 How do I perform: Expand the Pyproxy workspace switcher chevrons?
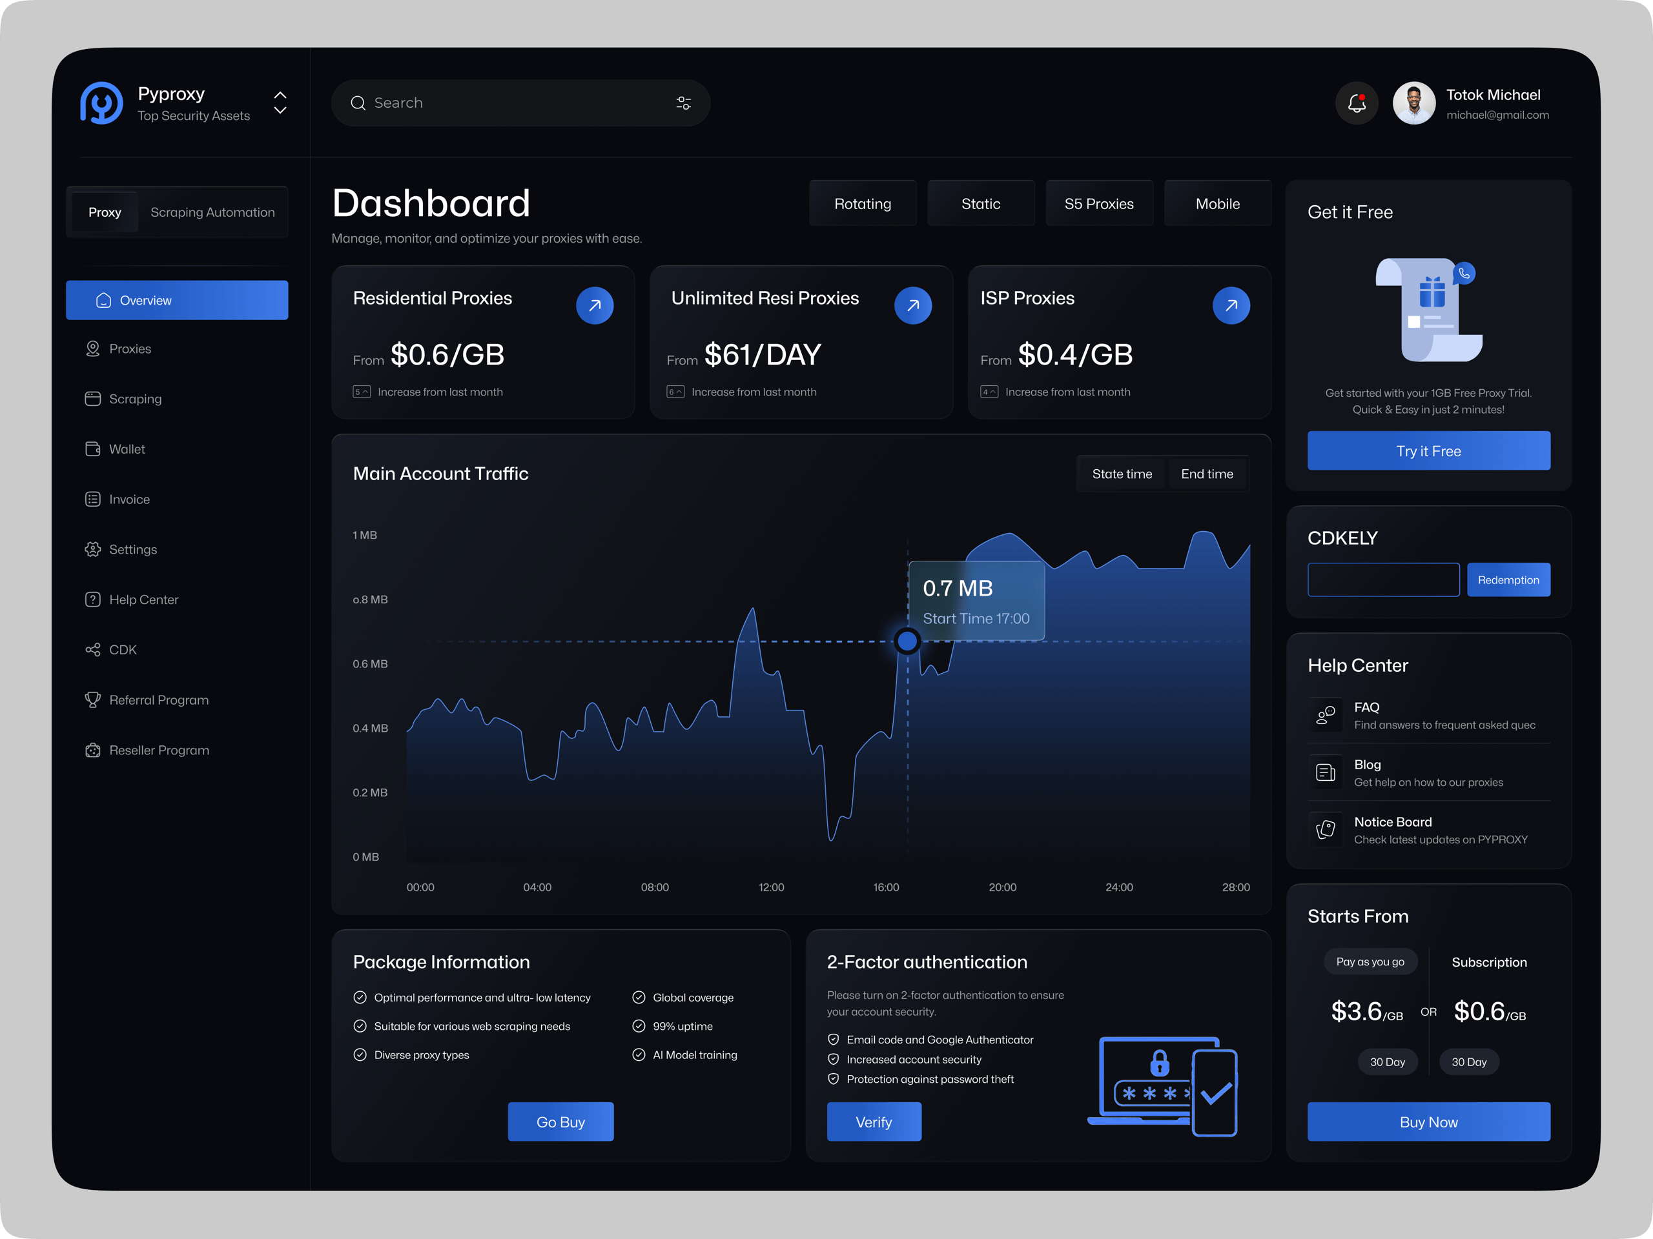pos(280,103)
